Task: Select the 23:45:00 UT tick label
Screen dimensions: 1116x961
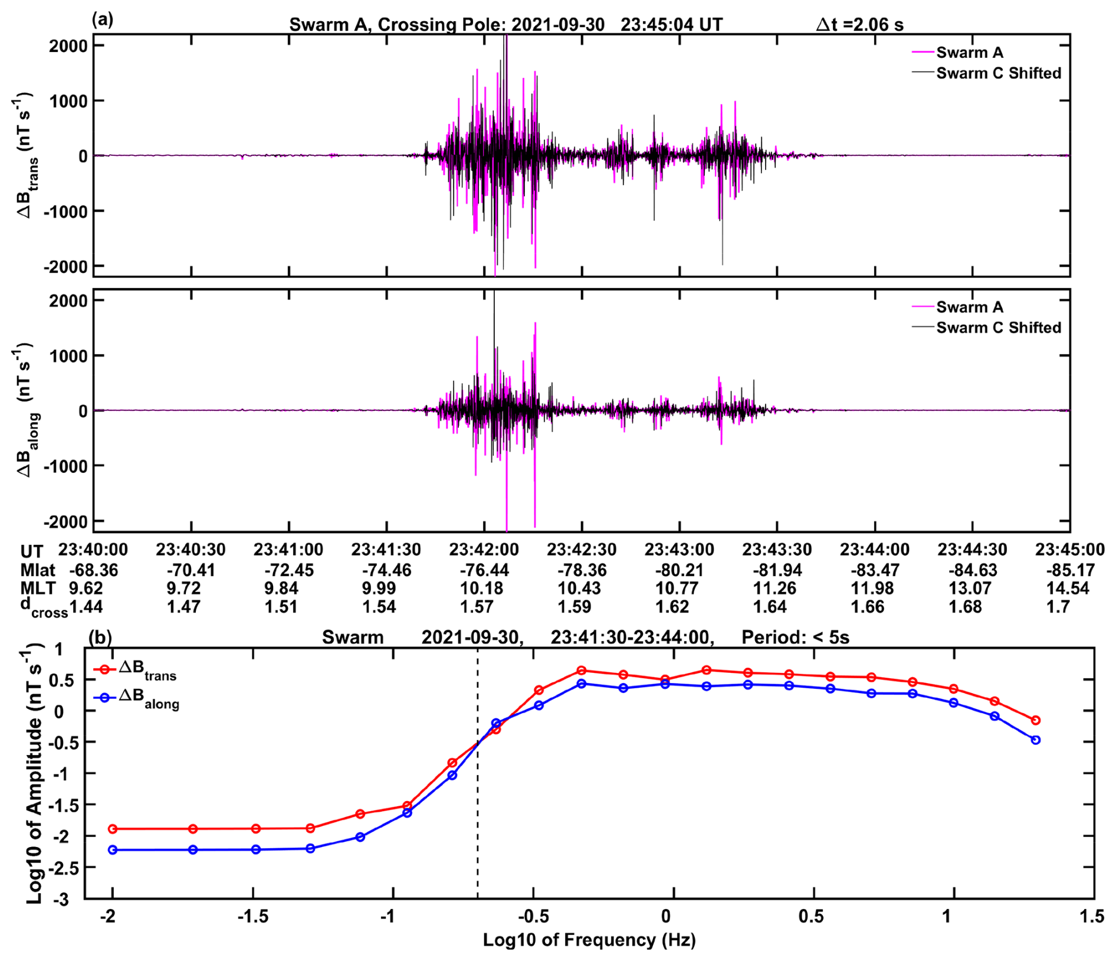Action: 1069,550
